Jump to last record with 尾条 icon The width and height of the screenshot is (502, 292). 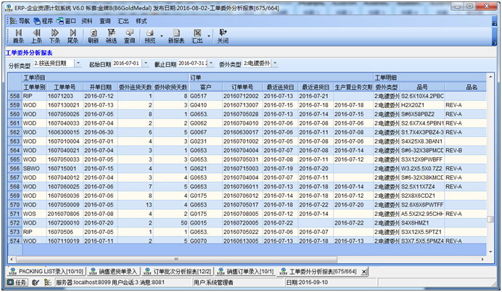(x=73, y=36)
